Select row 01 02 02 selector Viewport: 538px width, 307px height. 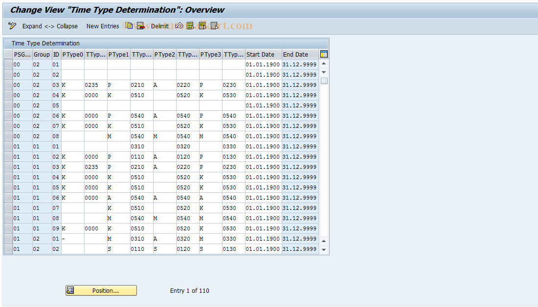(x=8, y=249)
